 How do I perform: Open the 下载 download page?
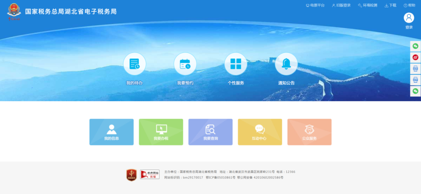coord(390,5)
